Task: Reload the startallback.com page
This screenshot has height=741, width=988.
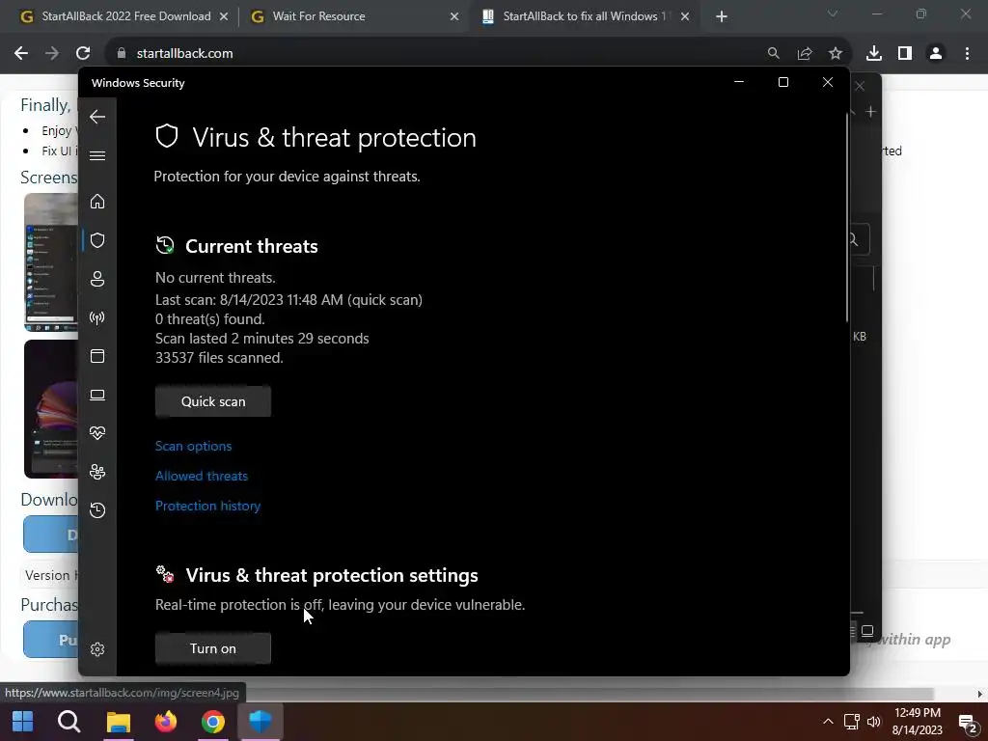Action: click(x=83, y=54)
